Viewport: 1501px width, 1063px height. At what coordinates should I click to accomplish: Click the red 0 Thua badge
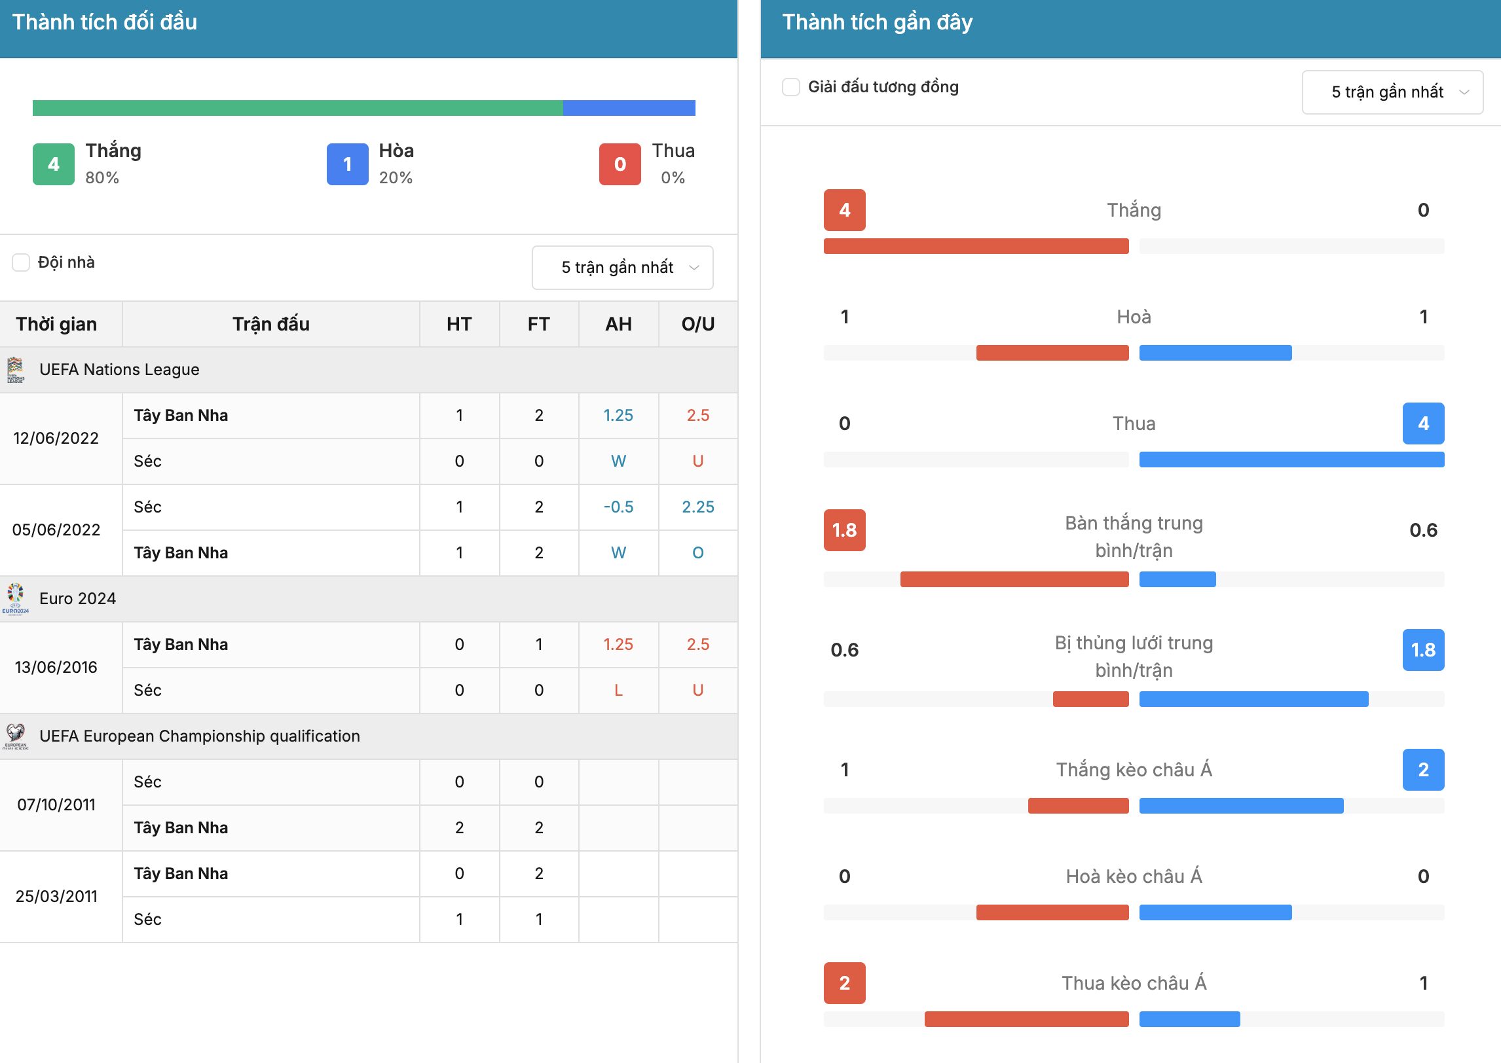click(620, 164)
